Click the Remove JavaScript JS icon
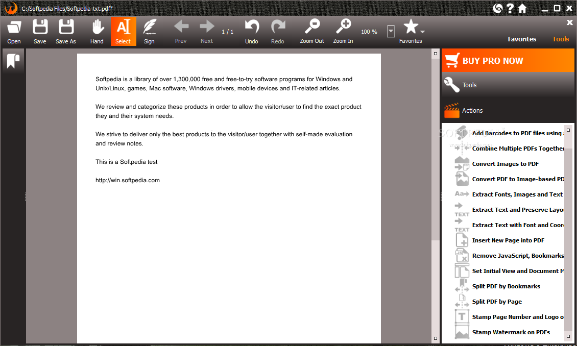Image resolution: width=577 pixels, height=346 pixels. 462,256
